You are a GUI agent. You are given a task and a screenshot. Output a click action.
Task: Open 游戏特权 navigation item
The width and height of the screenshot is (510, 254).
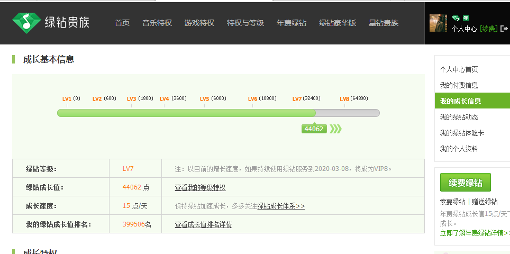pyautogui.click(x=199, y=23)
